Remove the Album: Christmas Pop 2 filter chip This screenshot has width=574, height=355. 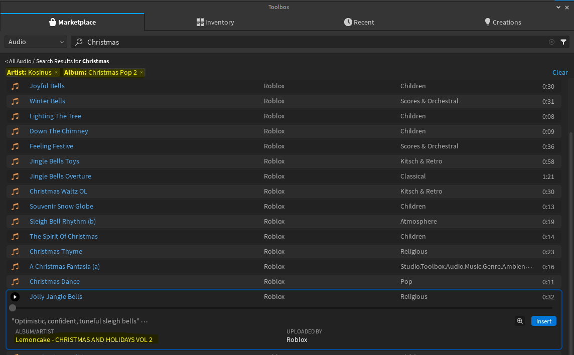pos(141,72)
